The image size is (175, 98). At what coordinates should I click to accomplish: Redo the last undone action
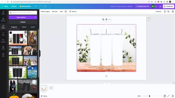(x=40, y=6)
